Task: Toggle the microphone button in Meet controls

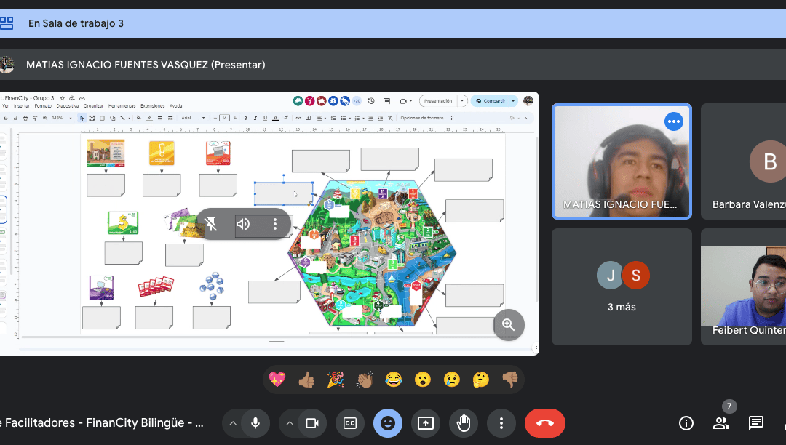Action: point(255,423)
